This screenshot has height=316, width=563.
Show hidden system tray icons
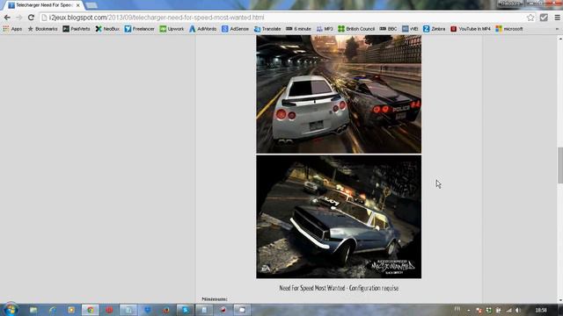469,310
